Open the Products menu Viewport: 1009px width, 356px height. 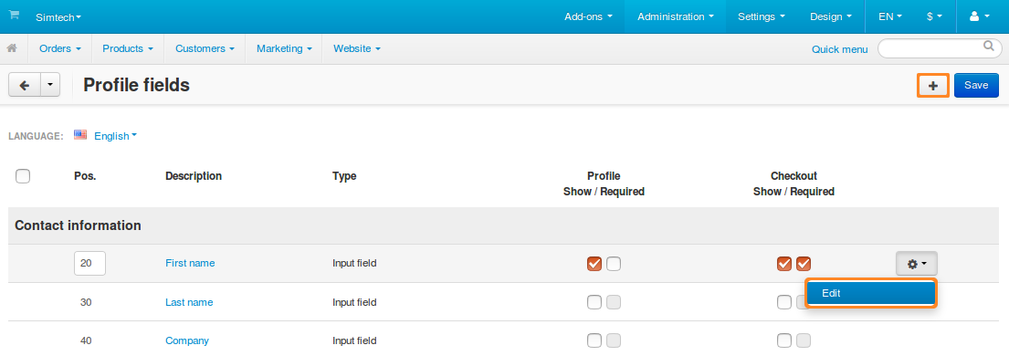coord(128,48)
